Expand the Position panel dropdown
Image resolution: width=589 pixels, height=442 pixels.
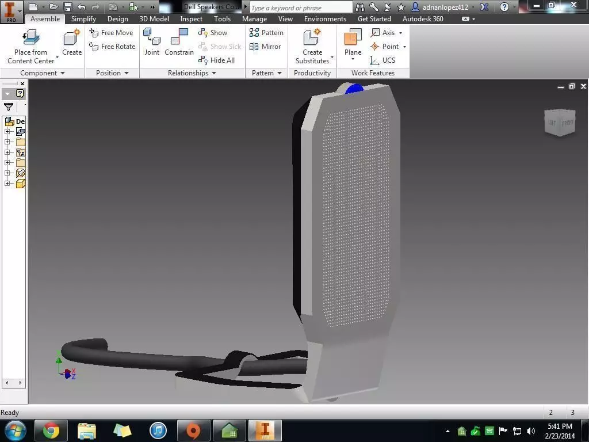(x=127, y=73)
